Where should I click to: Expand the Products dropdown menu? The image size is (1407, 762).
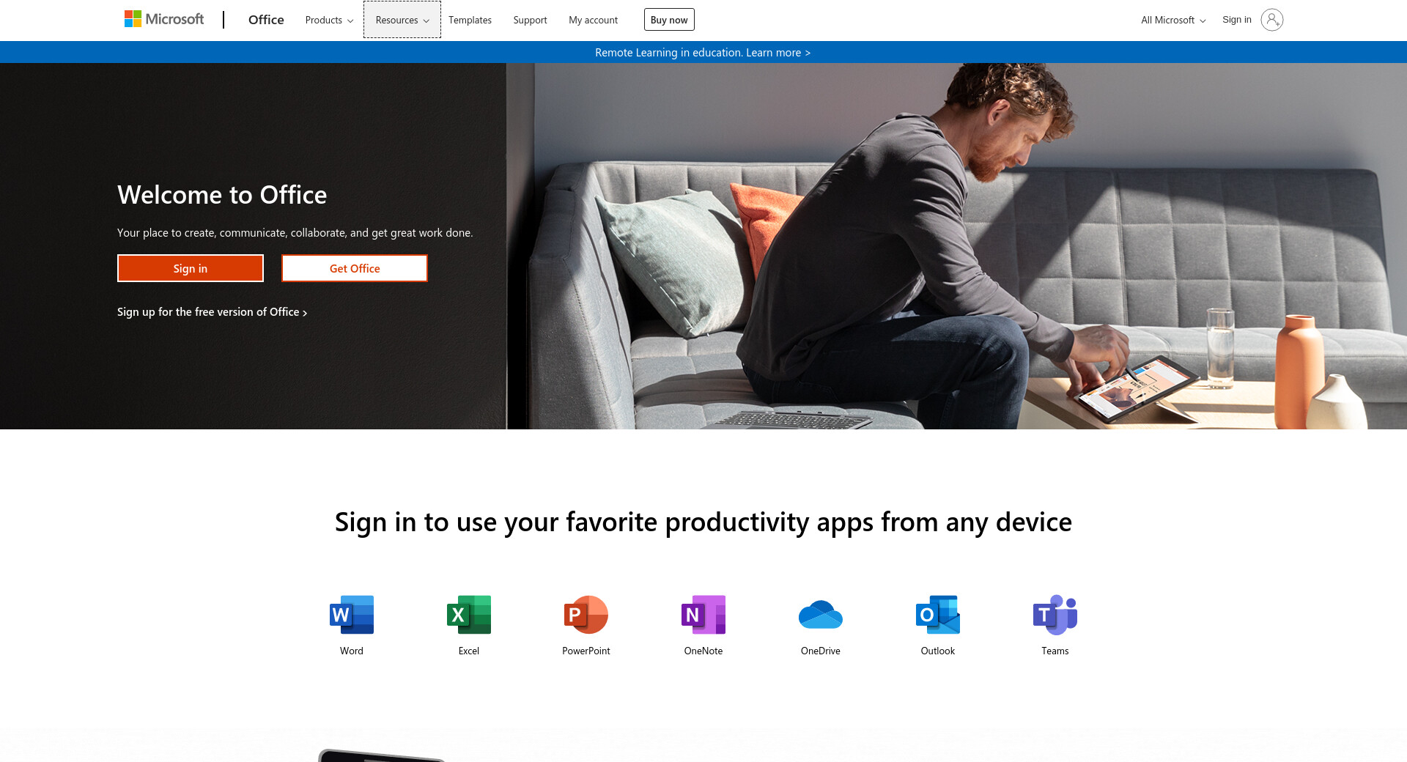[329, 20]
